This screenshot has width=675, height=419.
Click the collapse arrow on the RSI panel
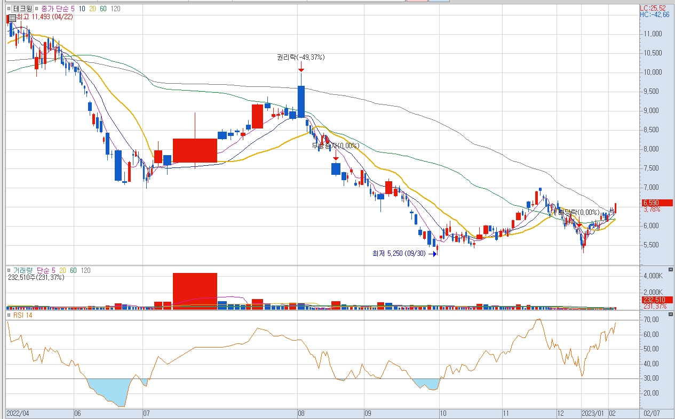pyautogui.click(x=670, y=315)
